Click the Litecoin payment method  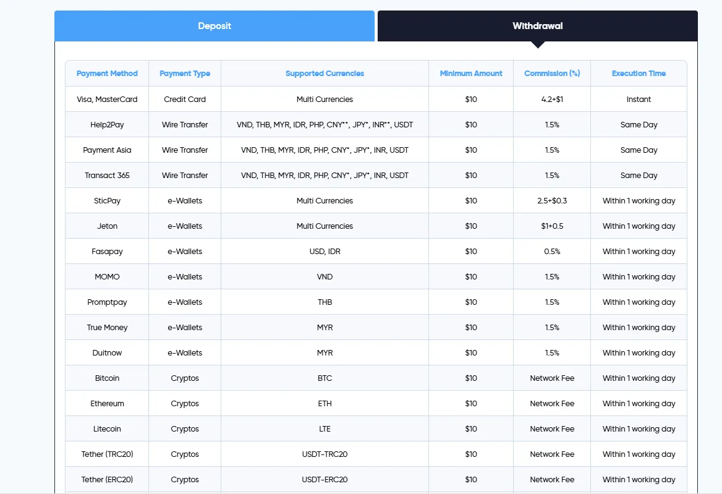[x=107, y=428]
